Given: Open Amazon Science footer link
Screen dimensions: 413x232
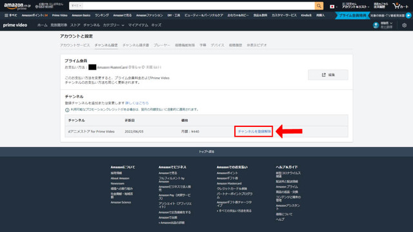Looking at the screenshot, I should [x=121, y=202].
